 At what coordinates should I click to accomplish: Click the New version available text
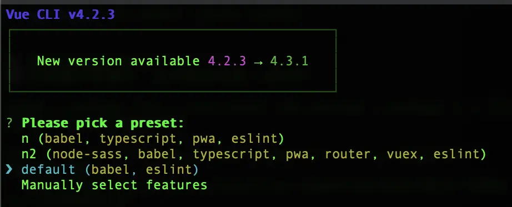(118, 61)
